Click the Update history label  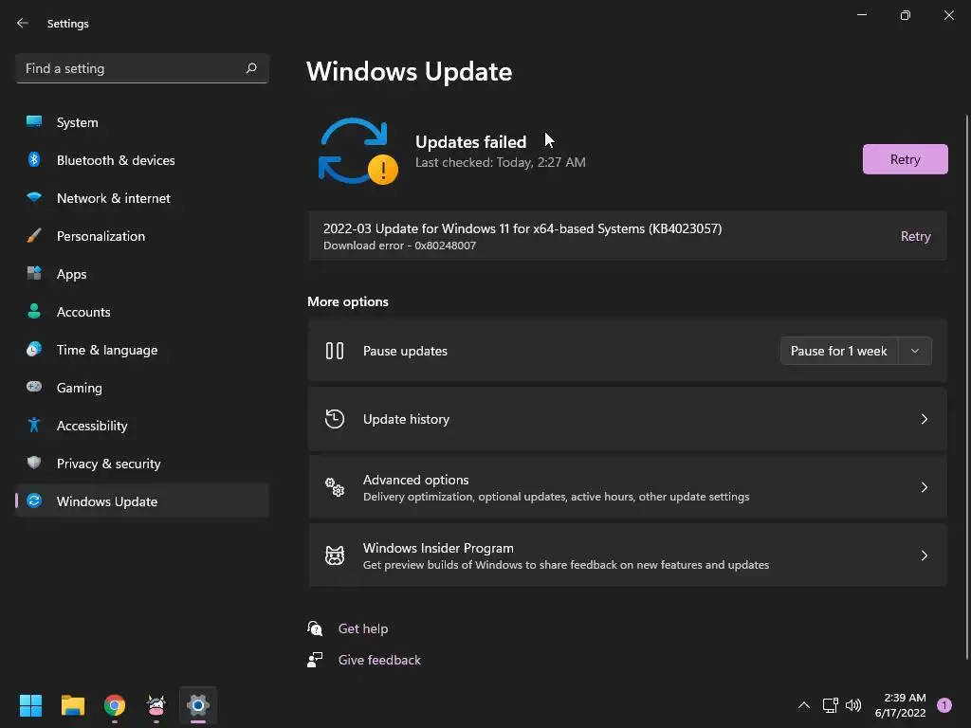pyautogui.click(x=406, y=419)
